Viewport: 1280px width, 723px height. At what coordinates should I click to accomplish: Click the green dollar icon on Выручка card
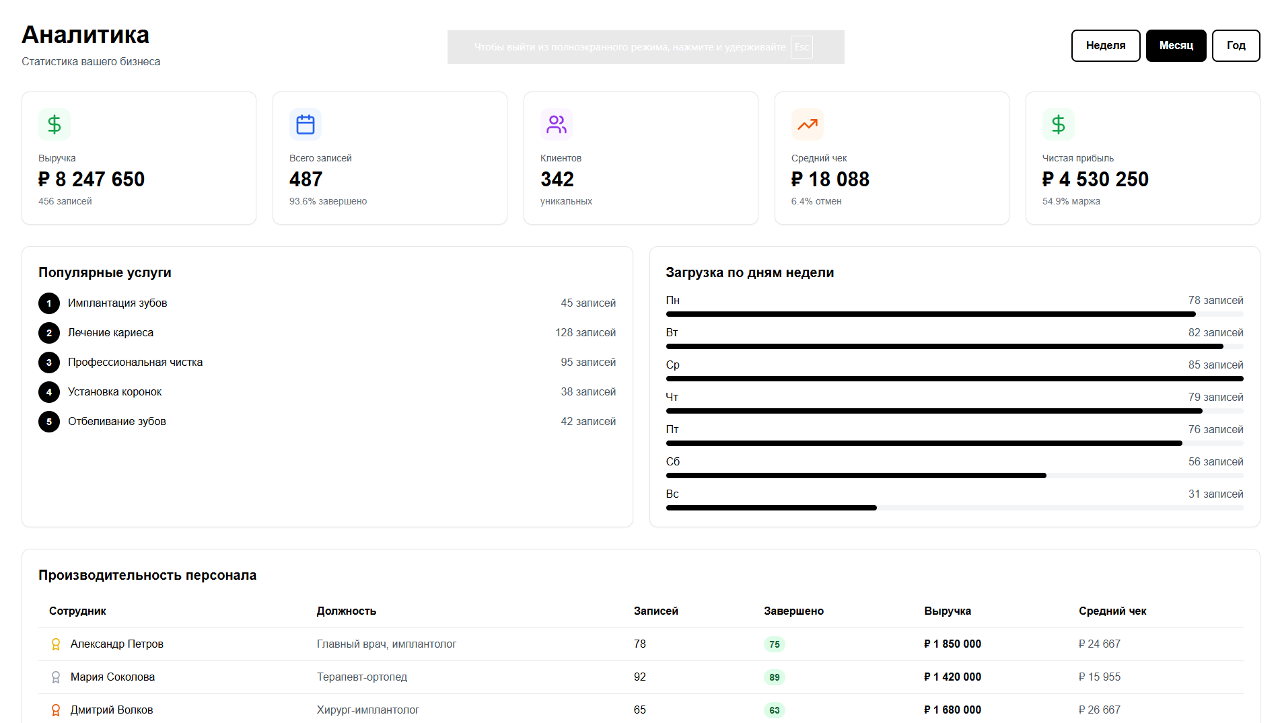[55, 124]
